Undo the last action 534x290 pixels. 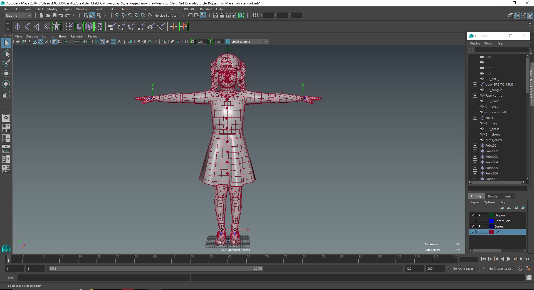[x=61, y=16]
